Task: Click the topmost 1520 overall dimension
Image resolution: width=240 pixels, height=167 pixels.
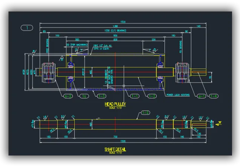Action: point(123,22)
